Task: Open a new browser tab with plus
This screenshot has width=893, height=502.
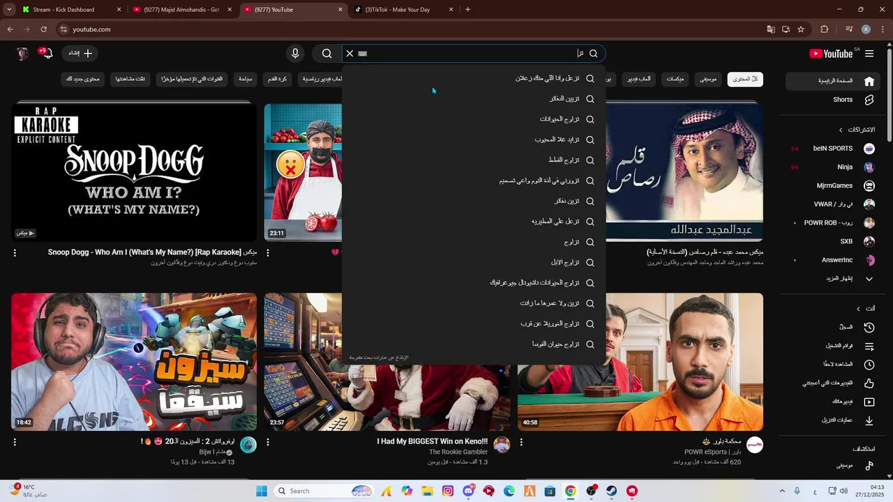Action: point(467,10)
